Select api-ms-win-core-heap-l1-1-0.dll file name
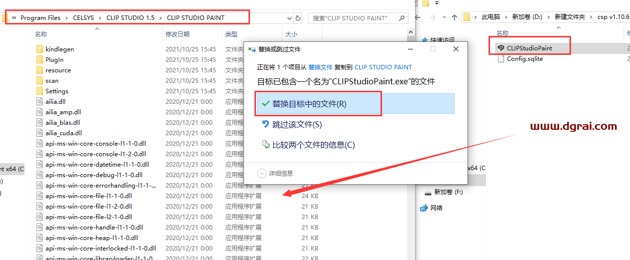Viewport: 630px width, 260px height. pyautogui.click(x=91, y=238)
